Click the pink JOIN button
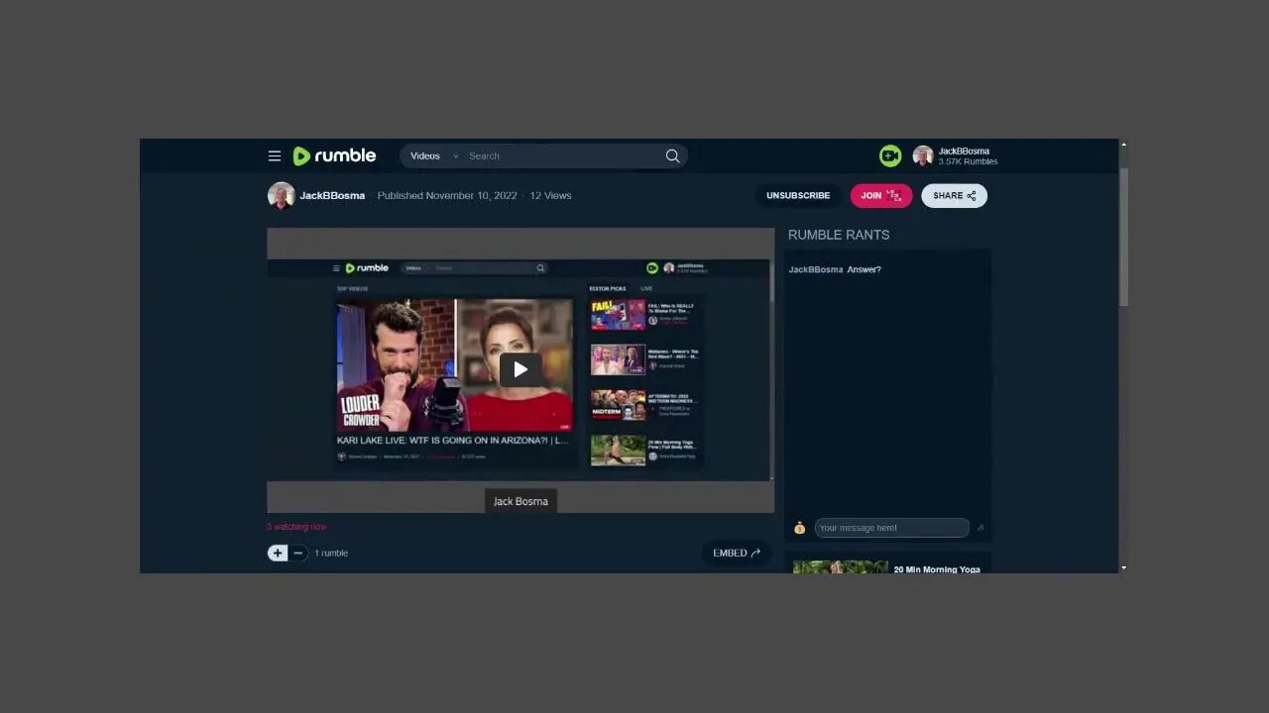This screenshot has height=713, width=1269. pyautogui.click(x=881, y=195)
